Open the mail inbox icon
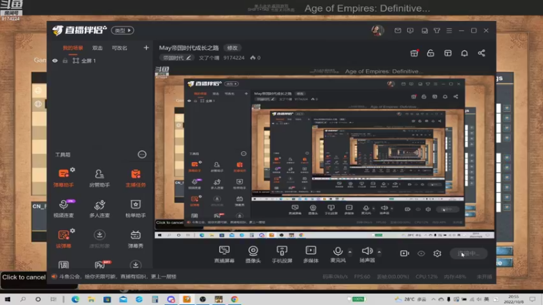 pyautogui.click(x=398, y=30)
